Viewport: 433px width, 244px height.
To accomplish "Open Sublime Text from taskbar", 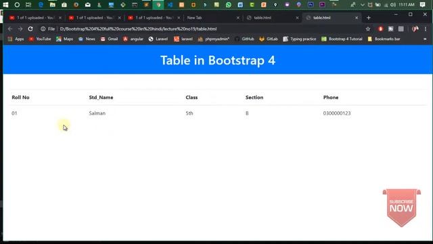I will click(146, 5).
